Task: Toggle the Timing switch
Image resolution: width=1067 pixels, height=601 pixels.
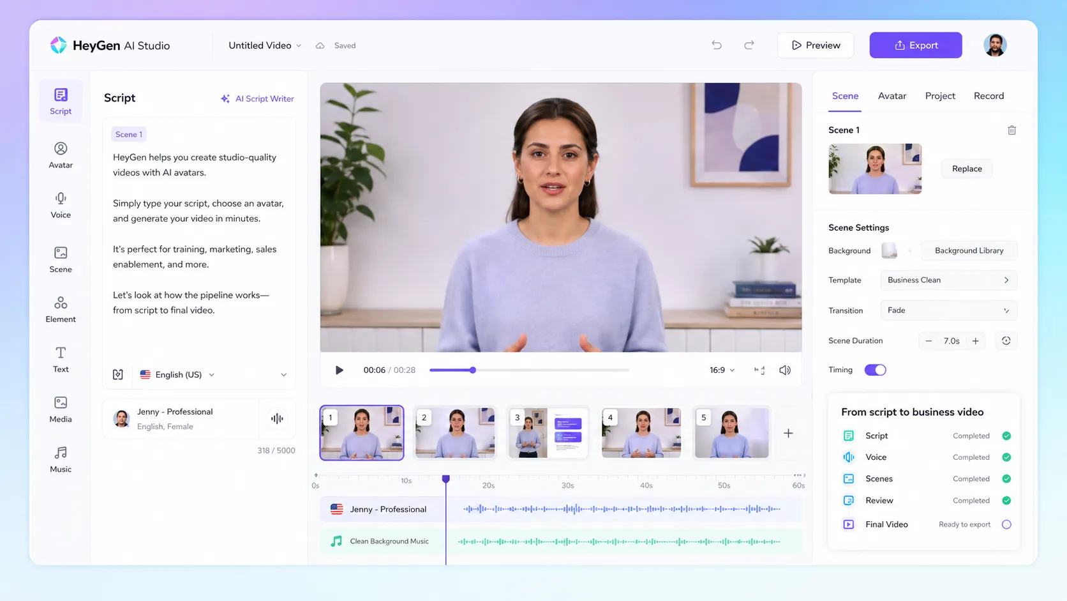Action: [x=875, y=370]
